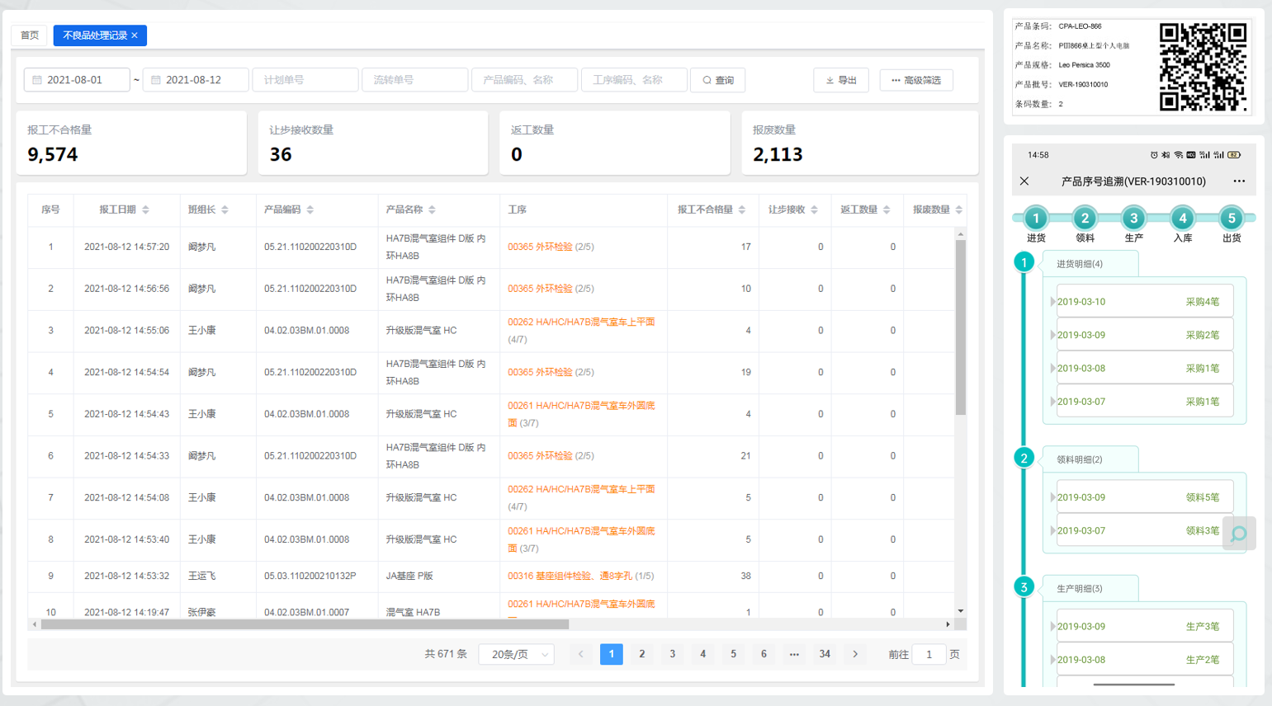The height and width of the screenshot is (706, 1272).
Task: Open 高级筛选 advanced filter
Action: tap(916, 80)
